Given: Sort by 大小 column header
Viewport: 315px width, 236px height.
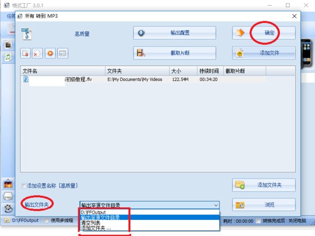Looking at the screenshot, I should (x=183, y=71).
